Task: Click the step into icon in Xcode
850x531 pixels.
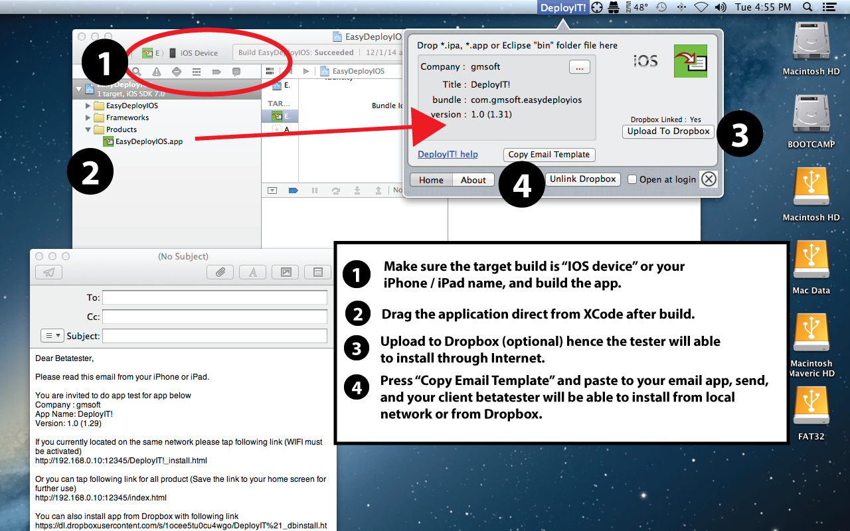Action: (x=357, y=190)
